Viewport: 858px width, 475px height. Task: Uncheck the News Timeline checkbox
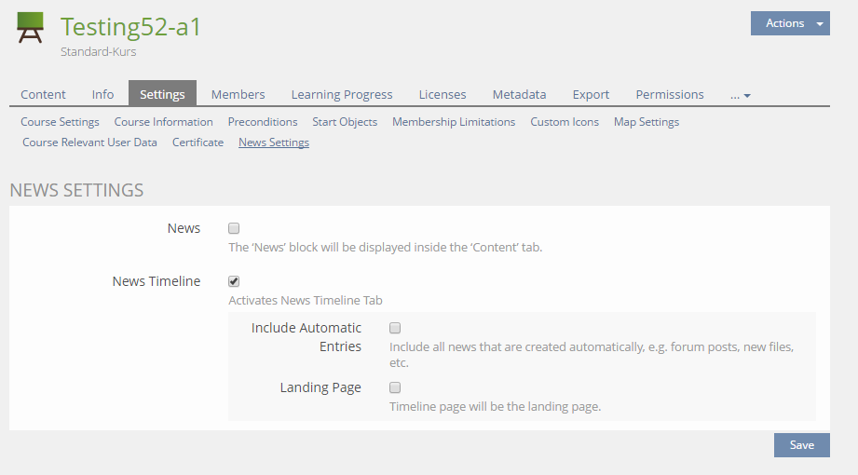(235, 281)
